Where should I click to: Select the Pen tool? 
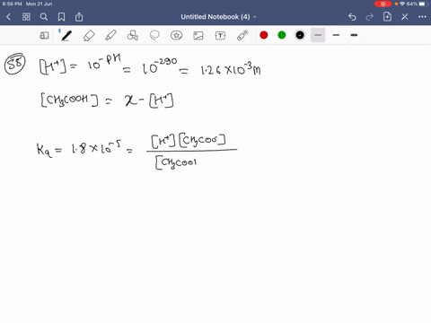tap(66, 36)
